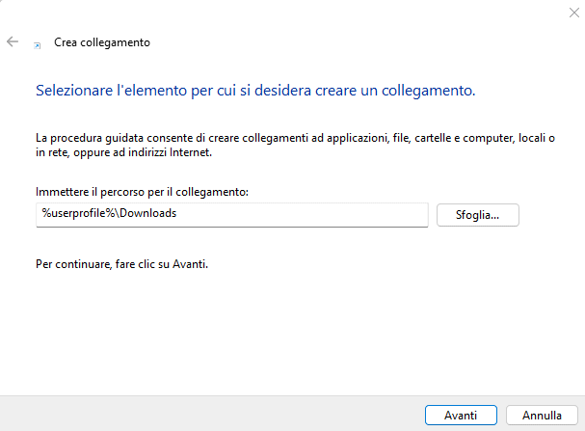Viewport: 585px width, 431px height.
Task: Click the words in rete in the description
Action: point(50,152)
